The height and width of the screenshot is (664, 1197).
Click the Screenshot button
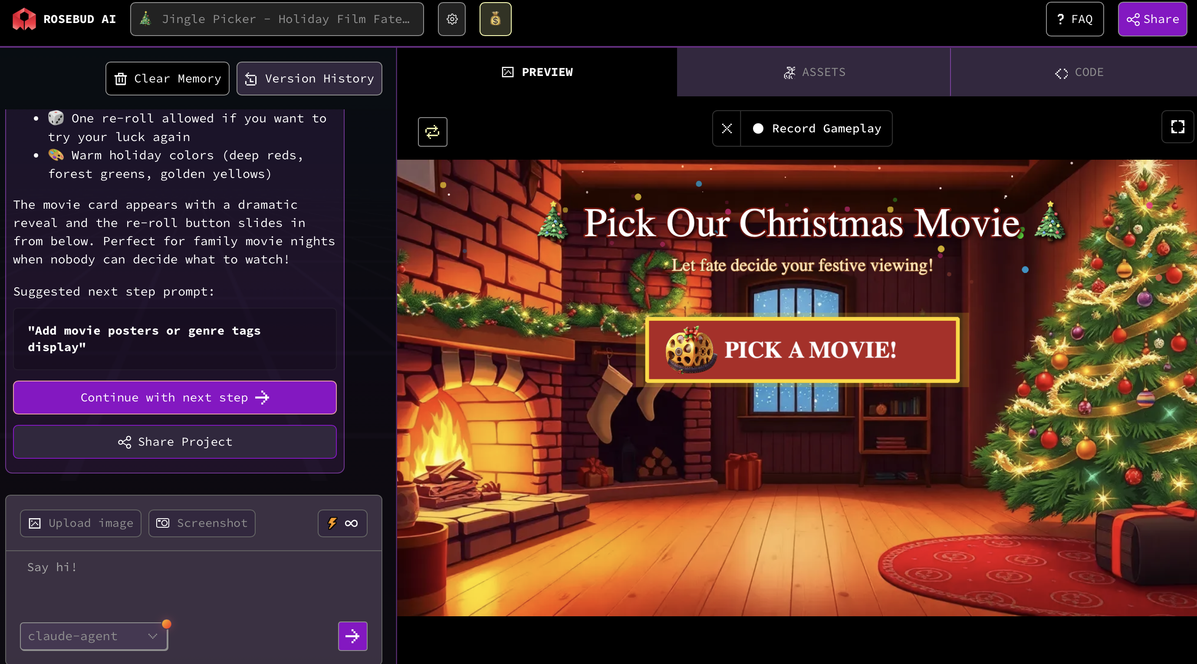point(202,523)
